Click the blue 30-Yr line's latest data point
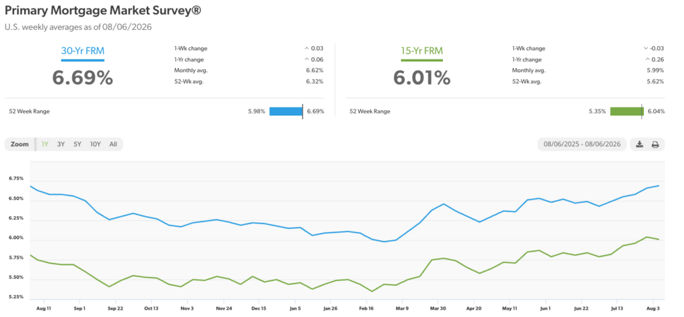 (x=659, y=186)
